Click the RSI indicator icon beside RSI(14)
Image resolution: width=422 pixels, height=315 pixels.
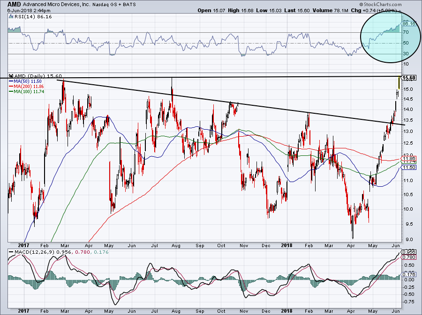point(11,17)
